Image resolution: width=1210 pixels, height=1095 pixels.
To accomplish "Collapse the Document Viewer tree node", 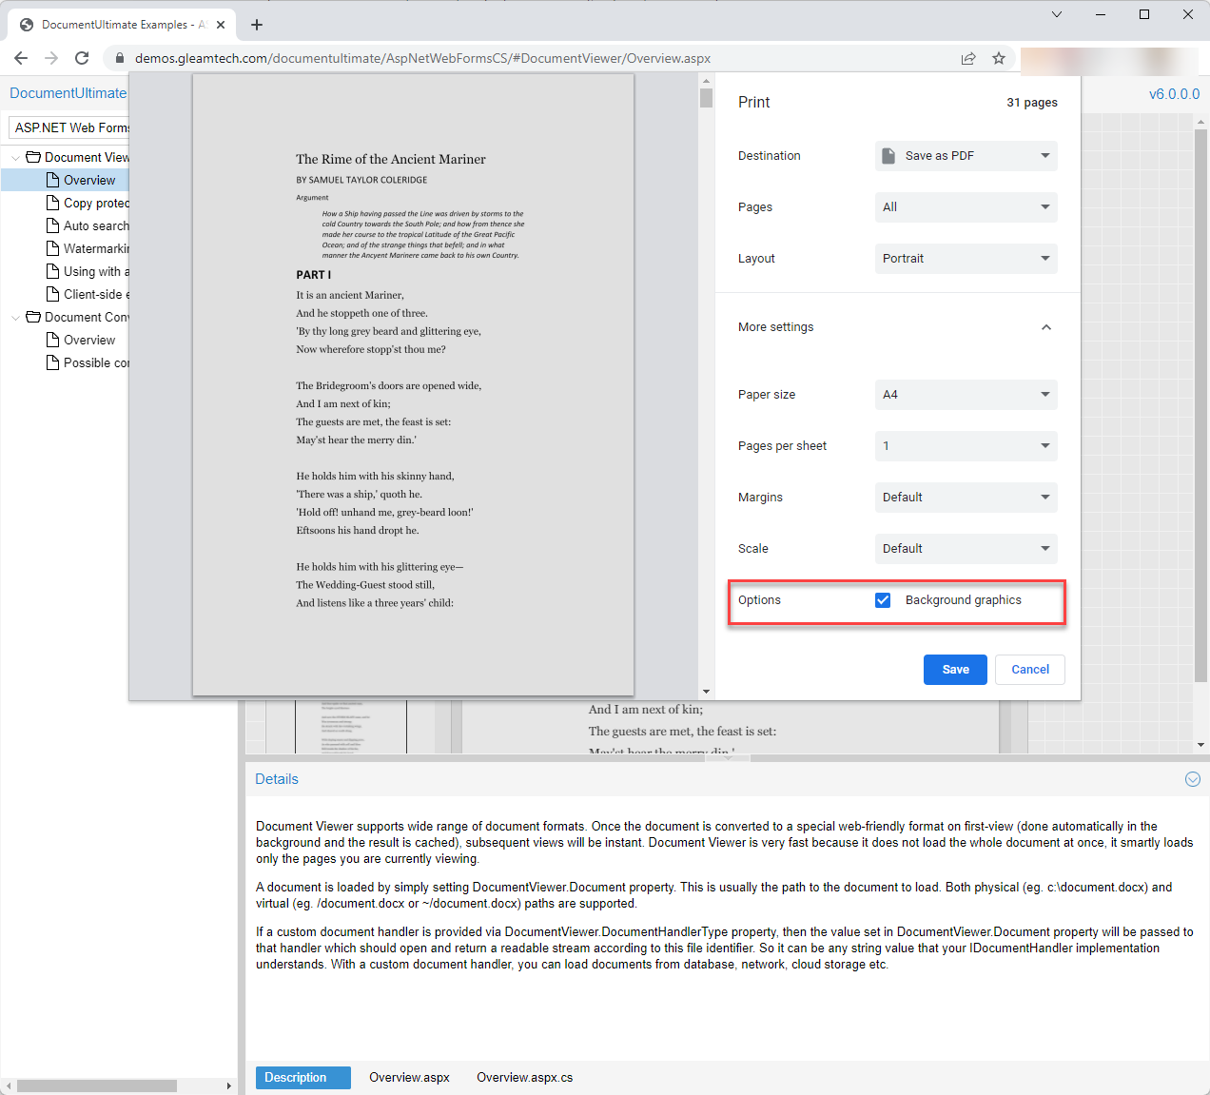I will pyautogui.click(x=15, y=158).
